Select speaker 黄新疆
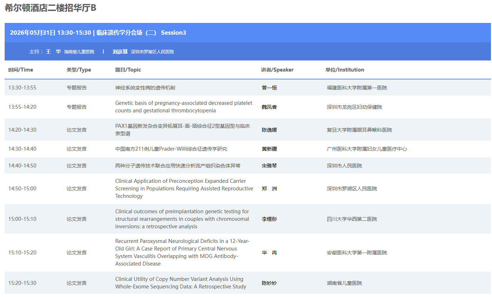This screenshot has height=297, width=492. pos(269,149)
